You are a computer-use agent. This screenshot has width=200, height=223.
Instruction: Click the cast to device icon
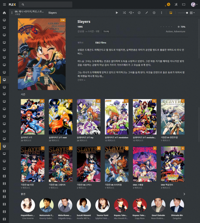[183, 4]
